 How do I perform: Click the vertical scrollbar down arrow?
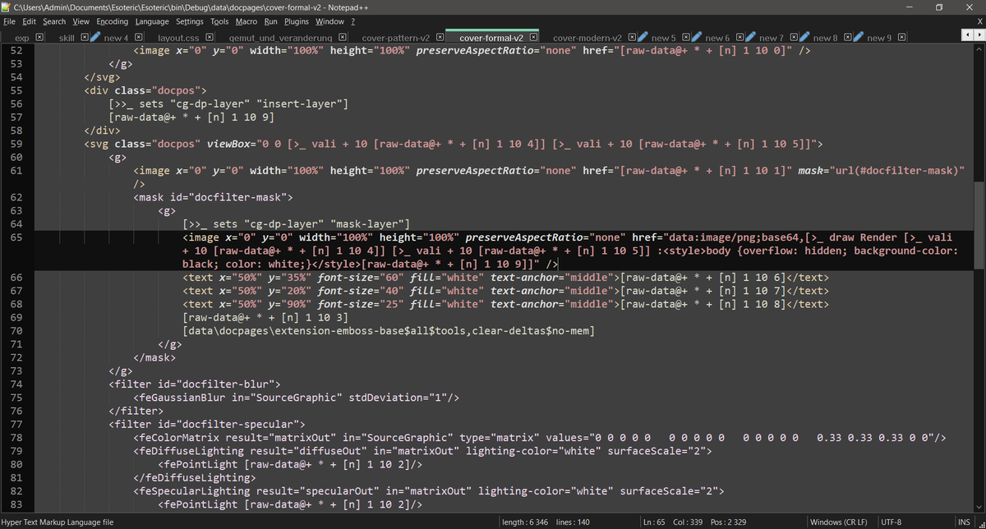pos(979,507)
